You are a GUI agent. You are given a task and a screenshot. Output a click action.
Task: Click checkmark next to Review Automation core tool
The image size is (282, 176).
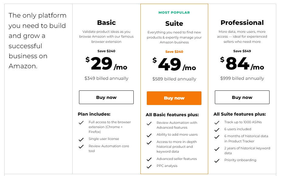click(x=81, y=147)
